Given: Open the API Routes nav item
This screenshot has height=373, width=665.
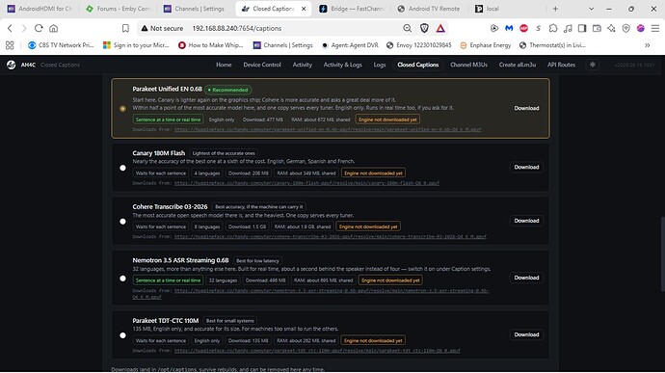Looking at the screenshot, I should click(561, 65).
